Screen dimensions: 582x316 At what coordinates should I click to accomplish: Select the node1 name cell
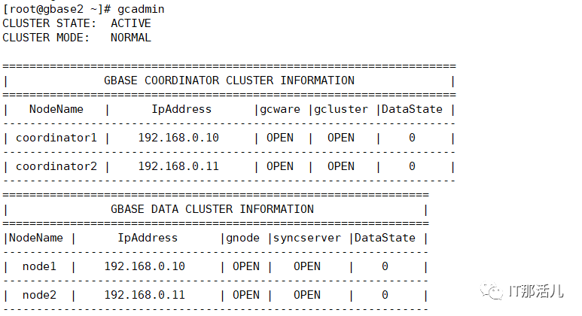[39, 266]
